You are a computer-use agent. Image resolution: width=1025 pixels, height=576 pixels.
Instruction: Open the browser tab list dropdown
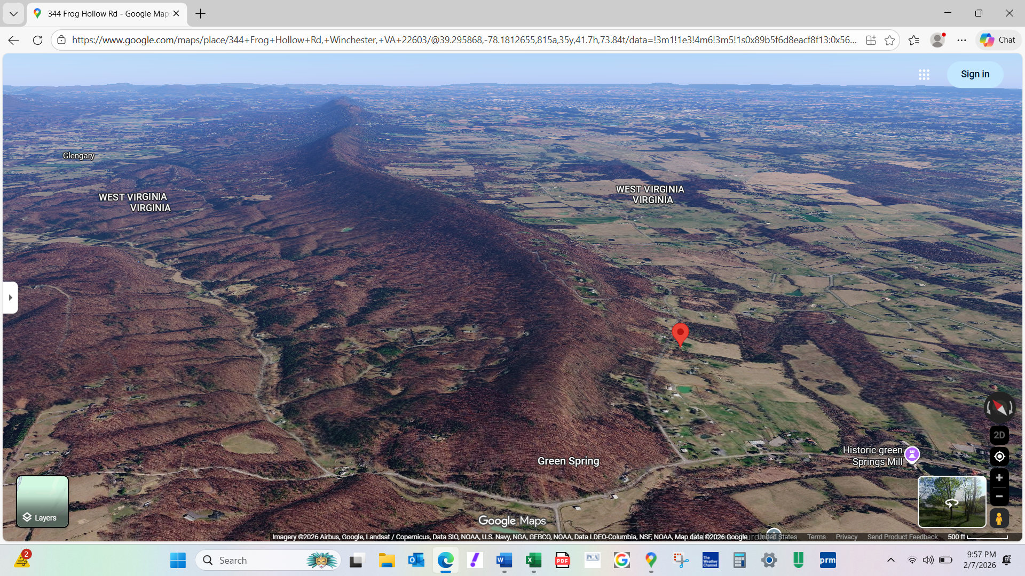(13, 14)
